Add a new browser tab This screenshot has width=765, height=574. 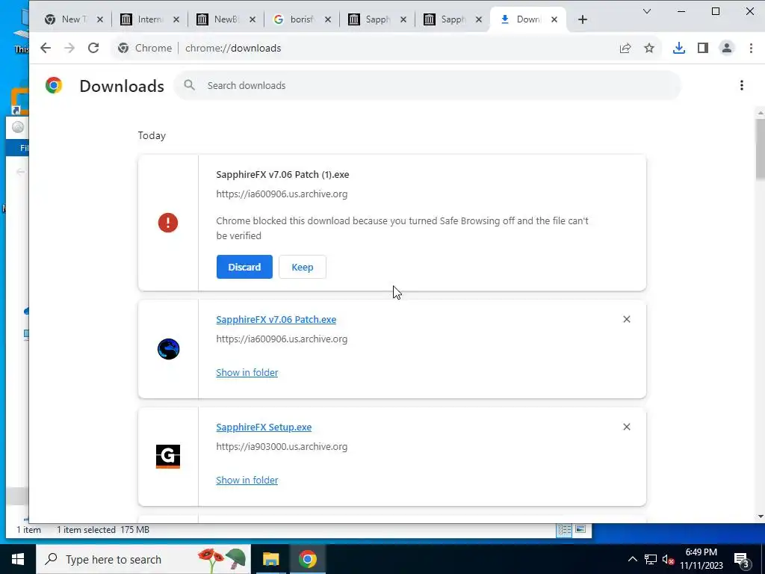coord(583,19)
